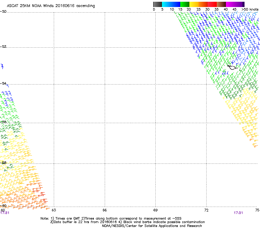The width and height of the screenshot is (260, 228).
Task: Click the '>50 knots' legend label
Action: (250, 9)
